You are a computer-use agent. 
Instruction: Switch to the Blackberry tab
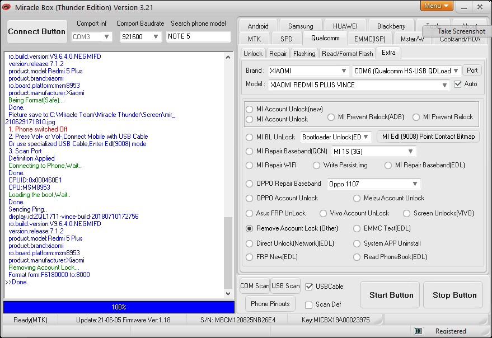[x=391, y=26]
